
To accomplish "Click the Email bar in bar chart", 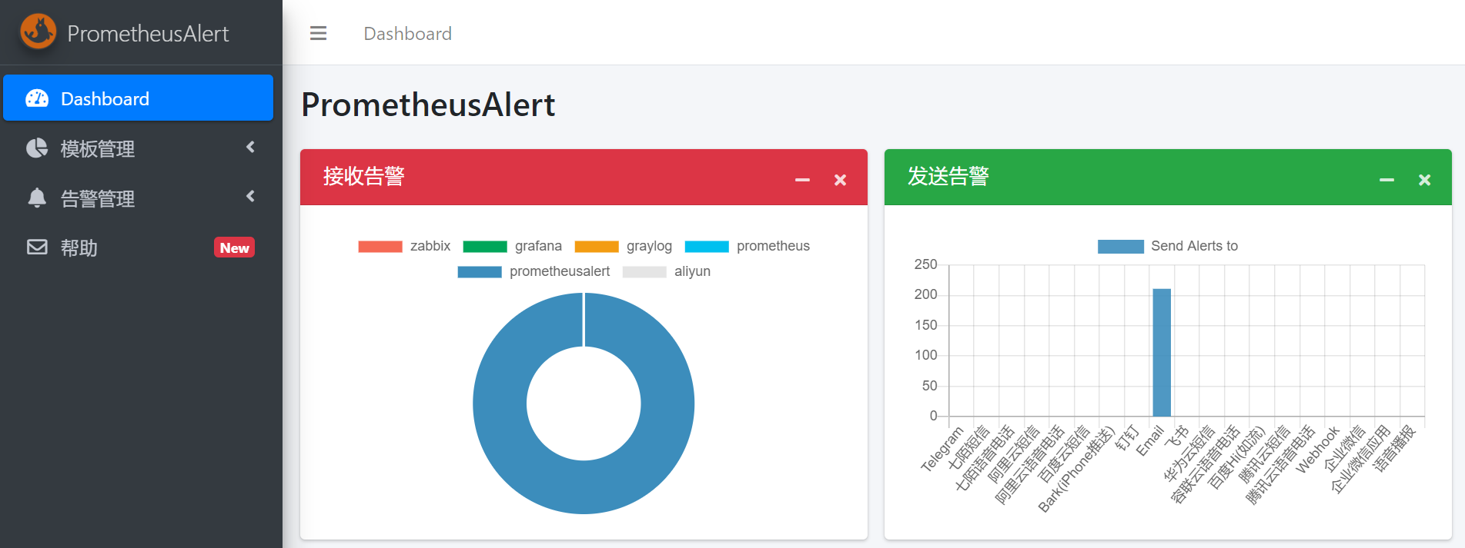I will click(1162, 353).
